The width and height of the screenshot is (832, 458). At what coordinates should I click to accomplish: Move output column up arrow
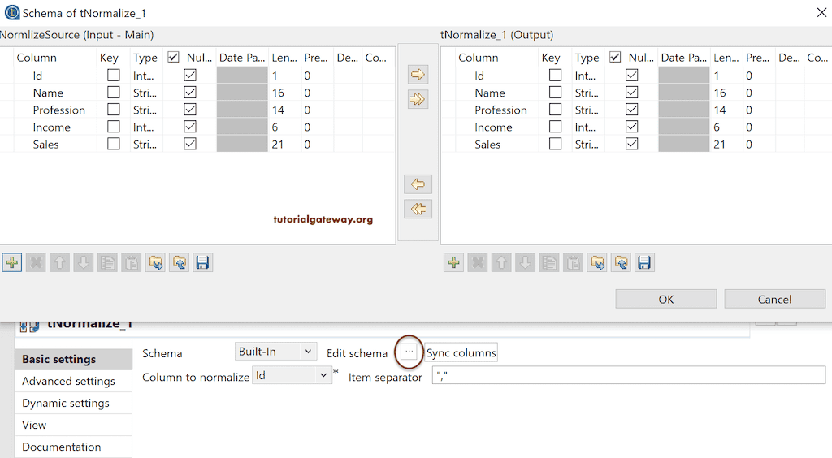[x=501, y=262]
